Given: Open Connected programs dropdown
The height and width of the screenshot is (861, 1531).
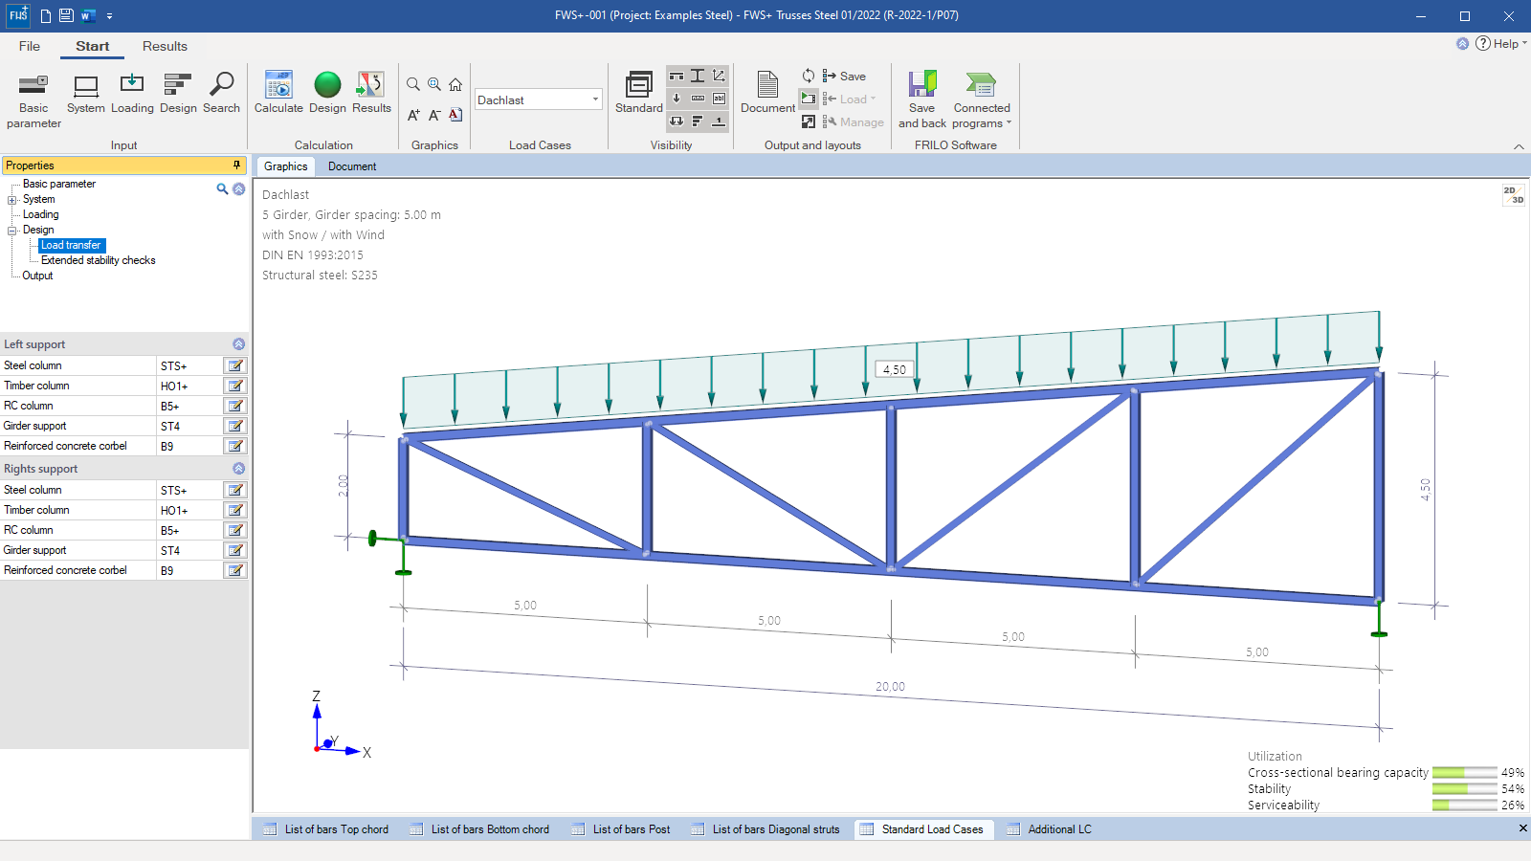Looking at the screenshot, I should (981, 99).
